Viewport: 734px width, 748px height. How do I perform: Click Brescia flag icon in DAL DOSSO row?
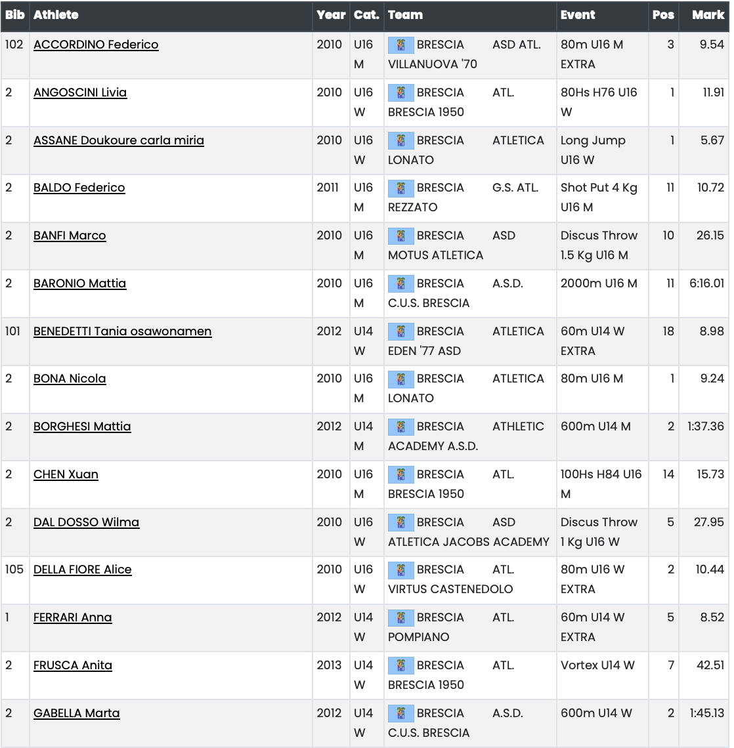tap(401, 523)
